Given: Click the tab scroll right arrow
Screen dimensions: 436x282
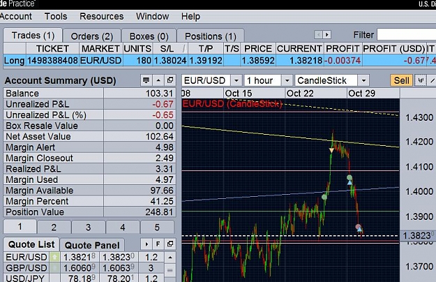Looking at the screenshot, I should coord(327,35).
